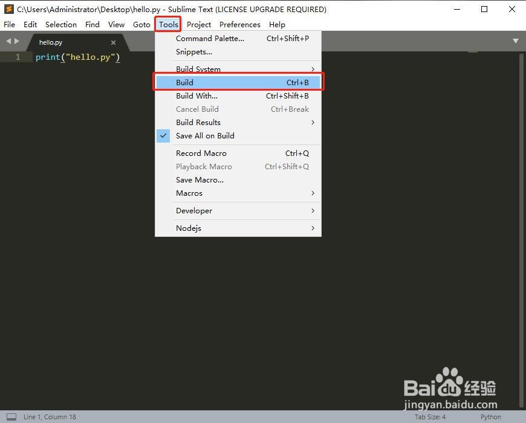This screenshot has width=526, height=423.
Task: Open the View menu
Action: point(116,24)
